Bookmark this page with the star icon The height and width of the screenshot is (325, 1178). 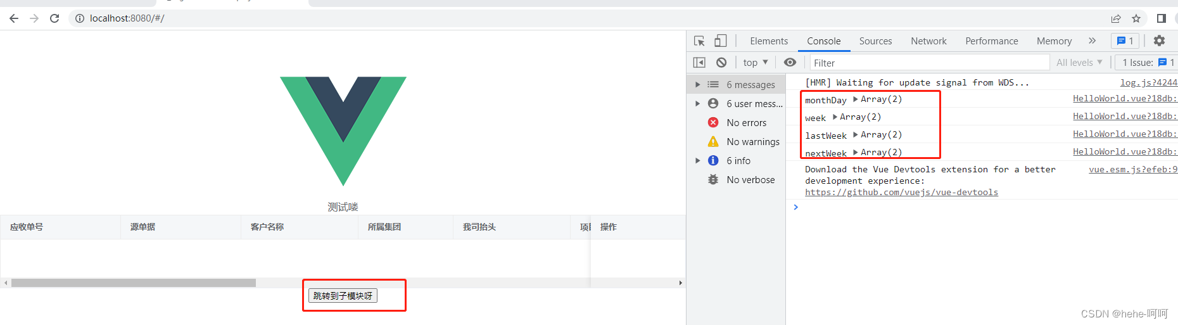click(1136, 18)
